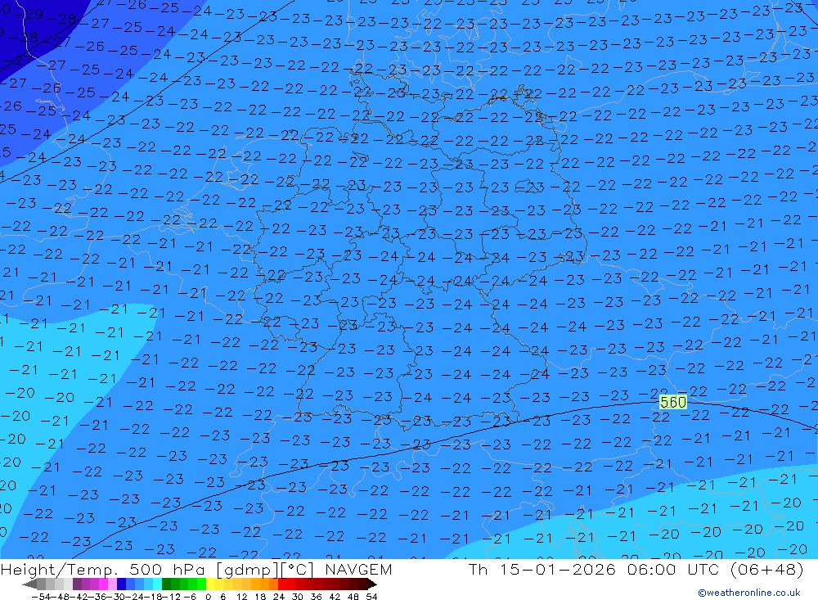This screenshot has height=600, width=818.
Task: Pick the dark navy blue legend swatch
Action: click(121, 584)
